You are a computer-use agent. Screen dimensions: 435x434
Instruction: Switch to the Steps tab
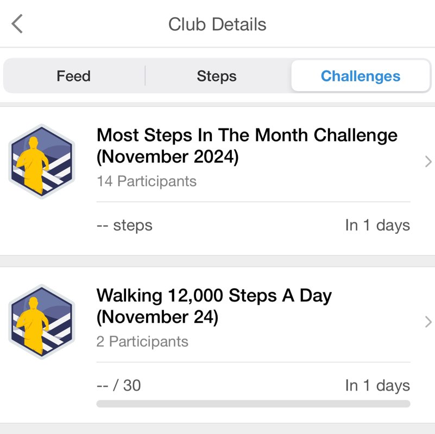click(x=217, y=76)
